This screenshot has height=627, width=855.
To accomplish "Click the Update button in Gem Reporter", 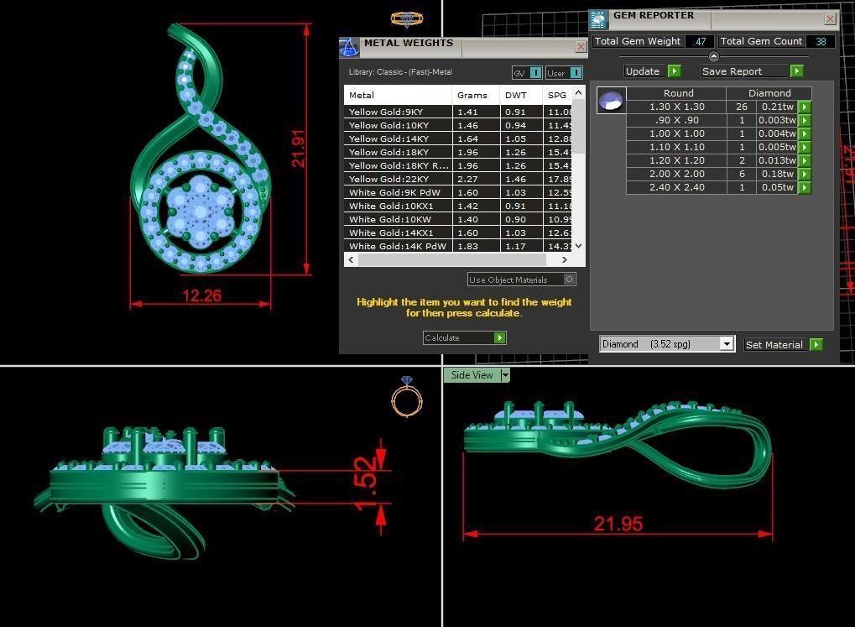I will (653, 71).
